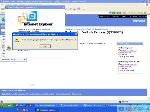This screenshot has width=150, height=112.
Task: Click the Windows flag throbber in menu bar
Action: [147, 4]
